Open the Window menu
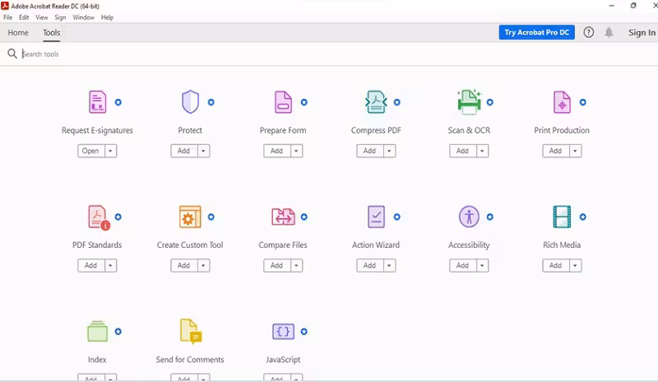The image size is (658, 382). pyautogui.click(x=84, y=17)
